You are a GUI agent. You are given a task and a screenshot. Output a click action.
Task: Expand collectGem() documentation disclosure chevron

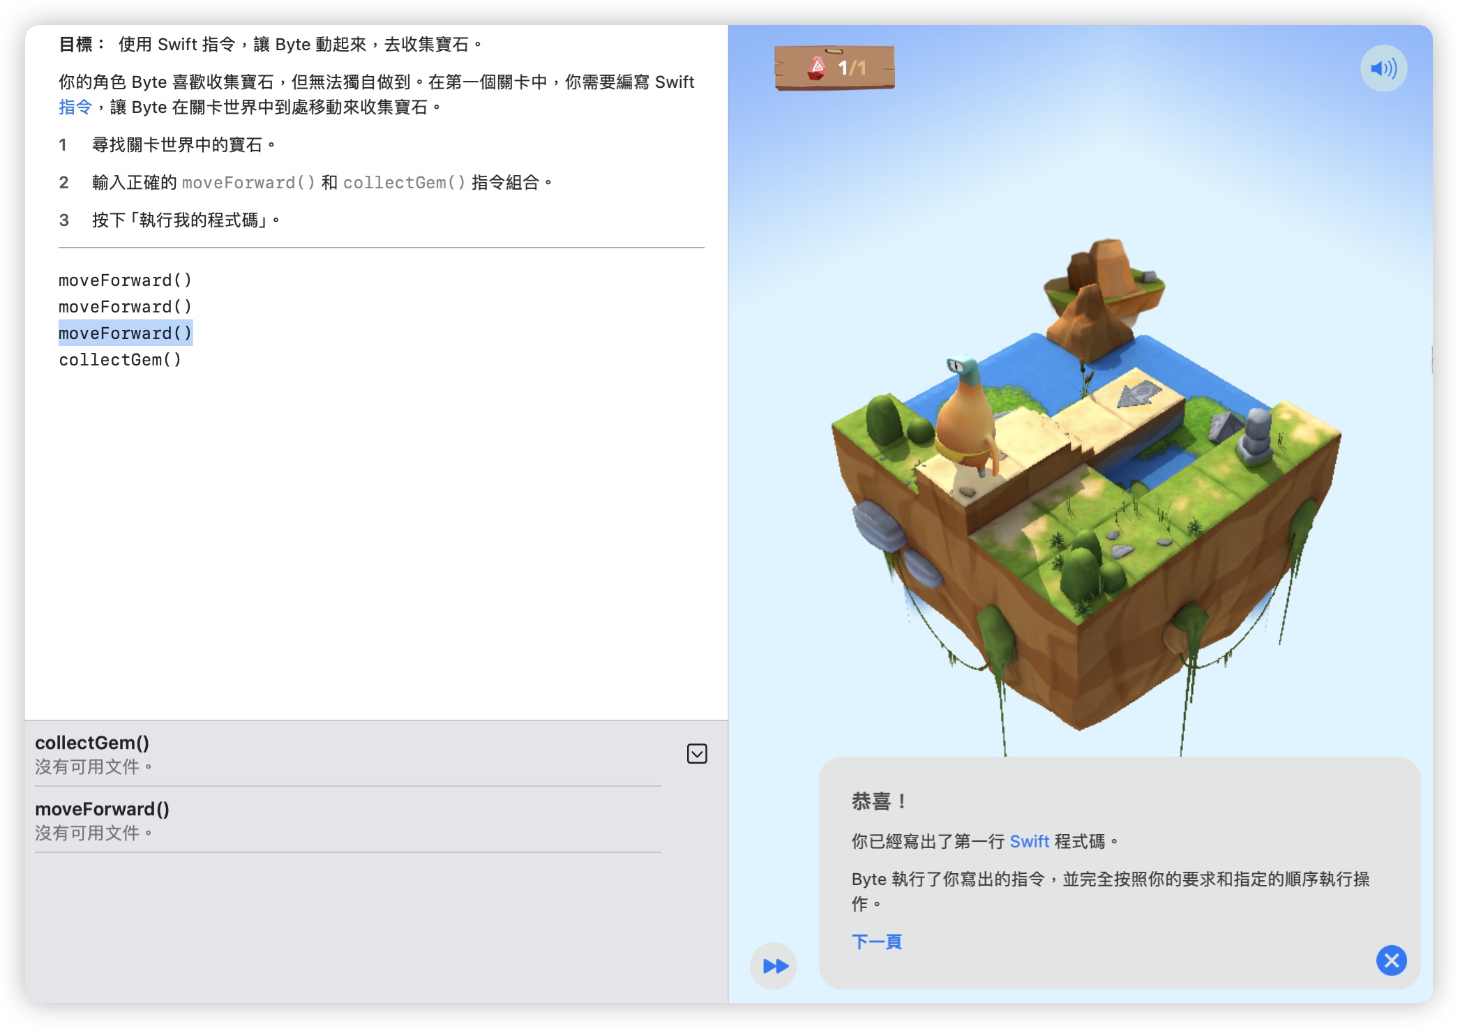[698, 753]
